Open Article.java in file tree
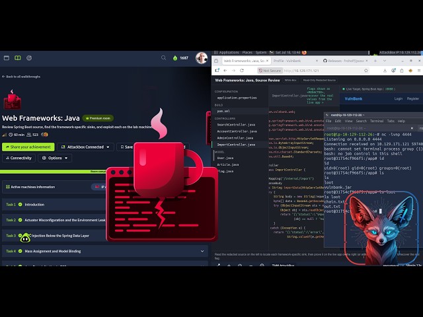The image size is (423, 317). 228,164
